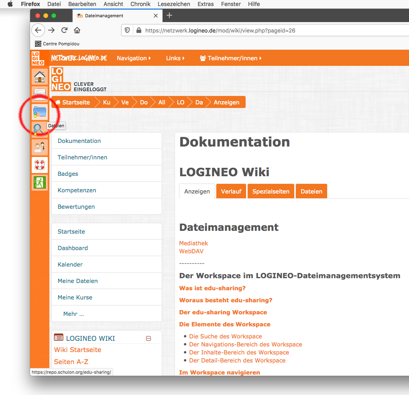The image size is (409, 395).
Task: Switch to the Verlauf tab
Action: point(231,191)
